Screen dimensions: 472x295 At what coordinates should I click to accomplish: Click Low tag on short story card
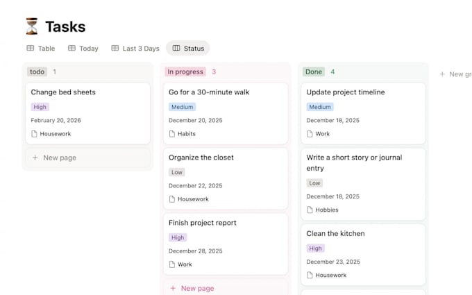(314, 183)
